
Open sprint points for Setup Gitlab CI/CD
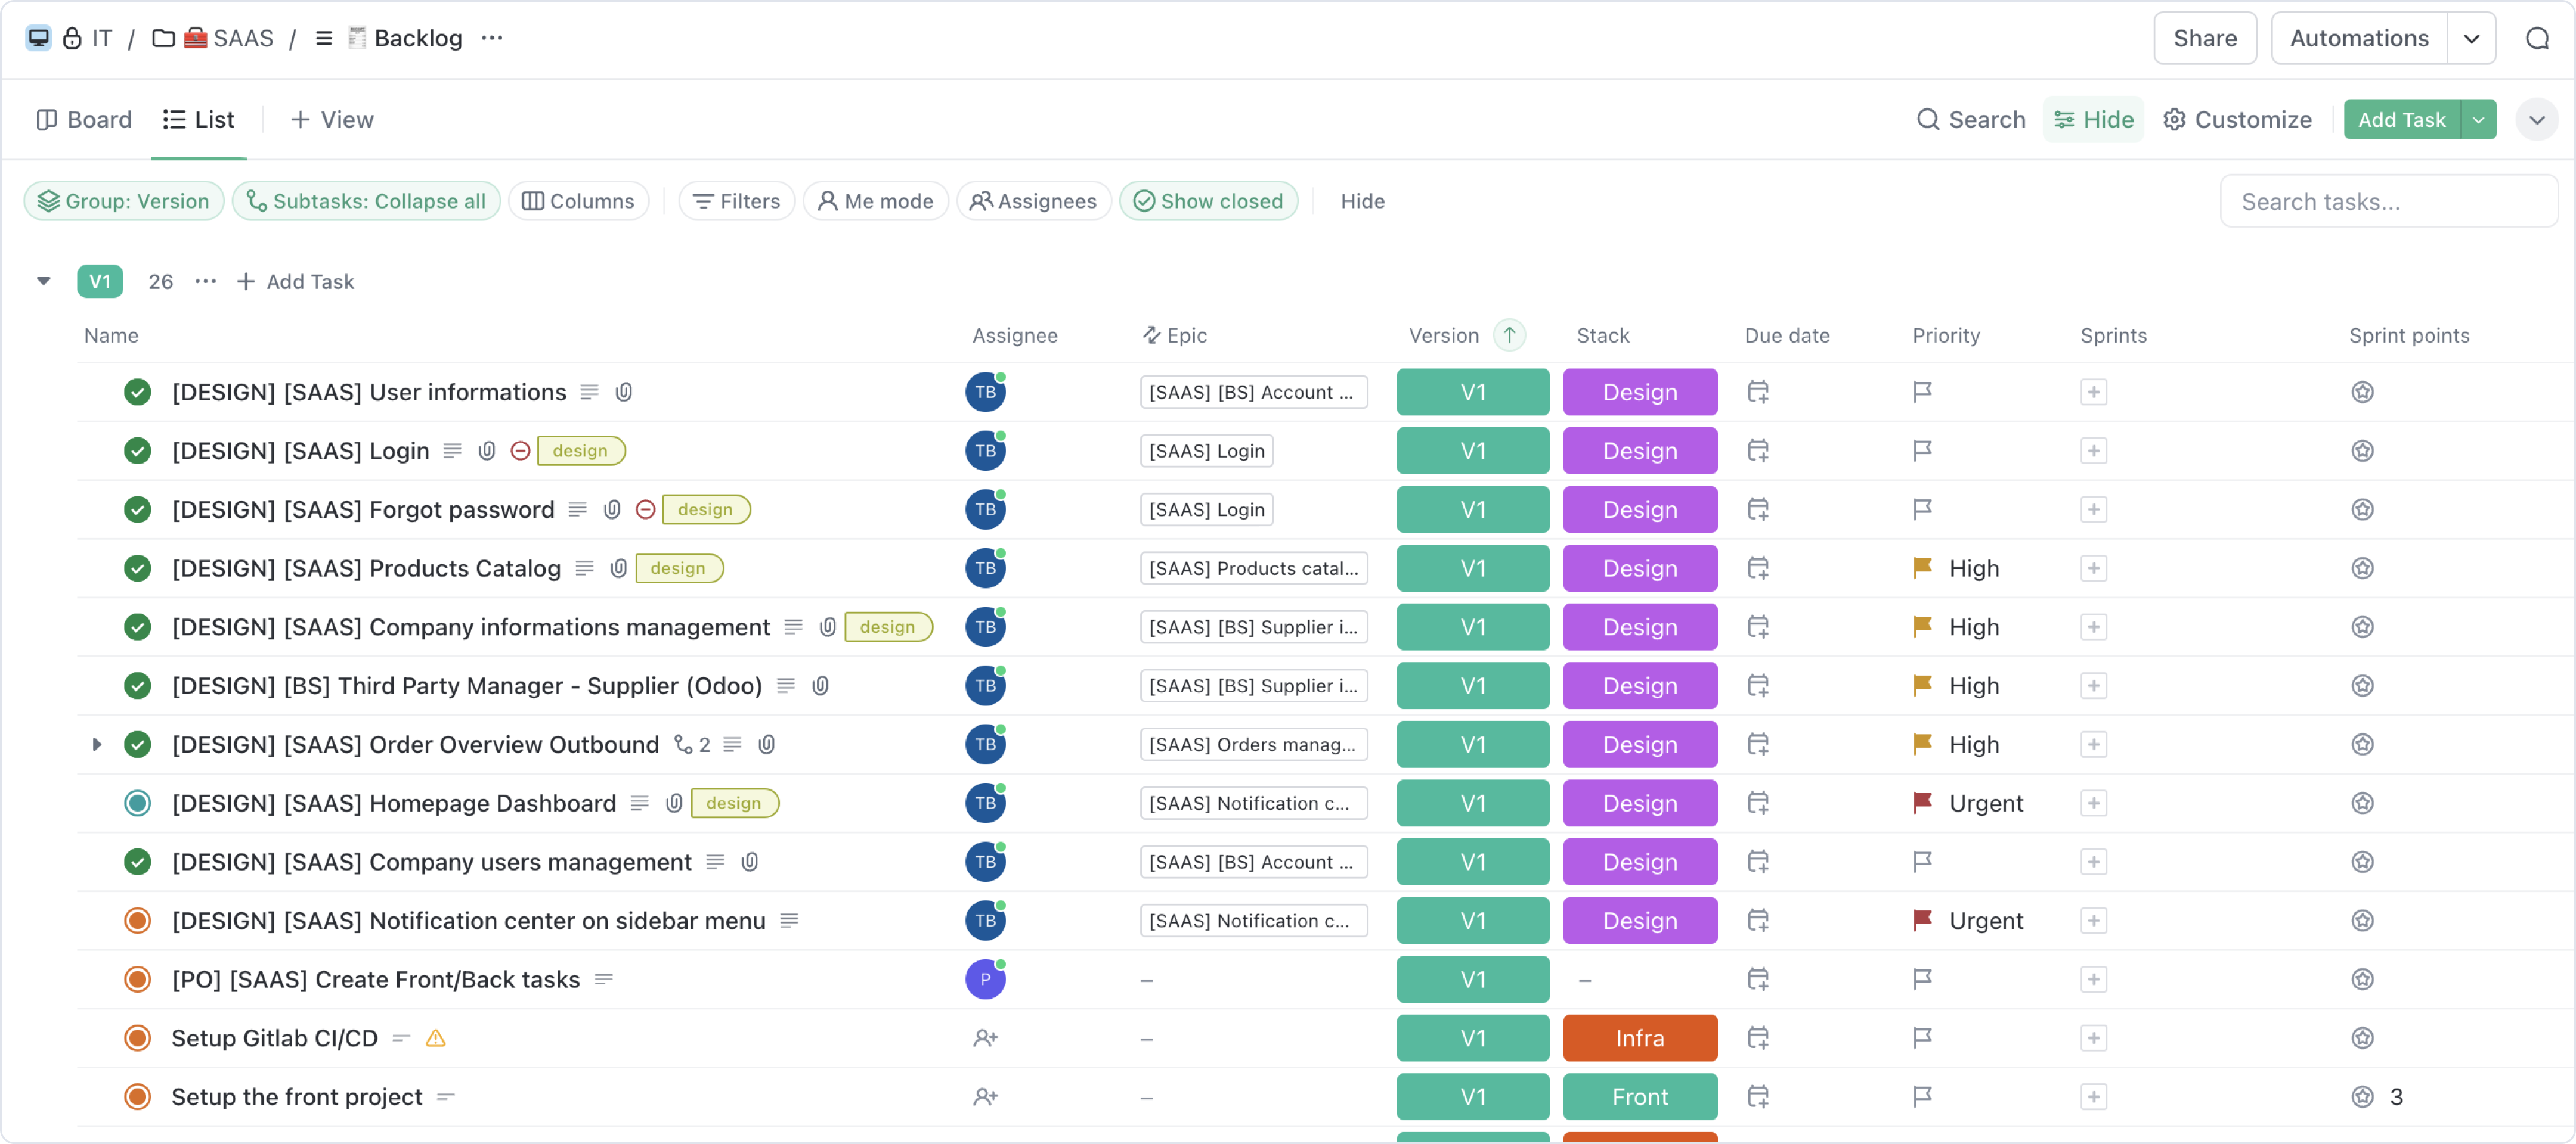2362,1038
